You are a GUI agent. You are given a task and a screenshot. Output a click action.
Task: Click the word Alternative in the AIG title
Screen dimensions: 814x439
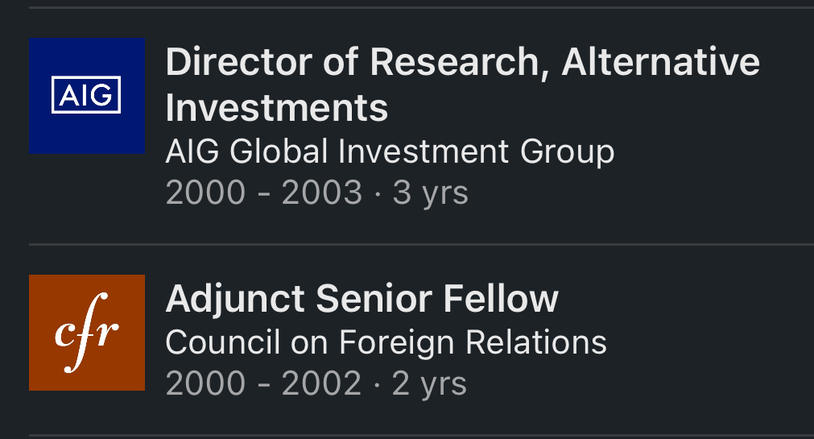[660, 62]
